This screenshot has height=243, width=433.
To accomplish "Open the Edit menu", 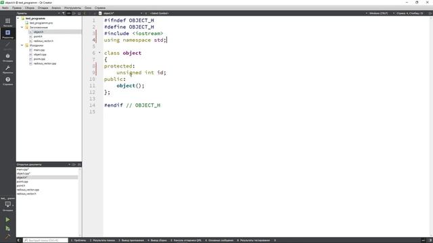I will 17,7.
